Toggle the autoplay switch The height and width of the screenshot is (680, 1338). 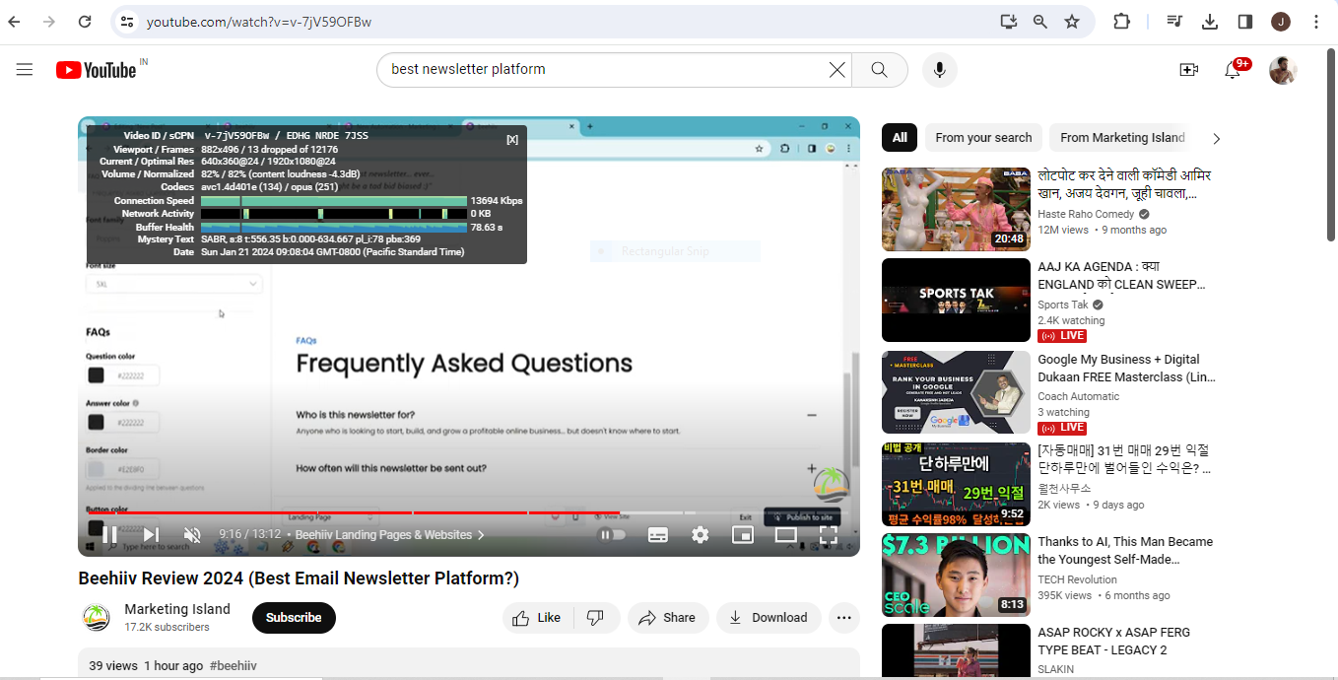613,534
